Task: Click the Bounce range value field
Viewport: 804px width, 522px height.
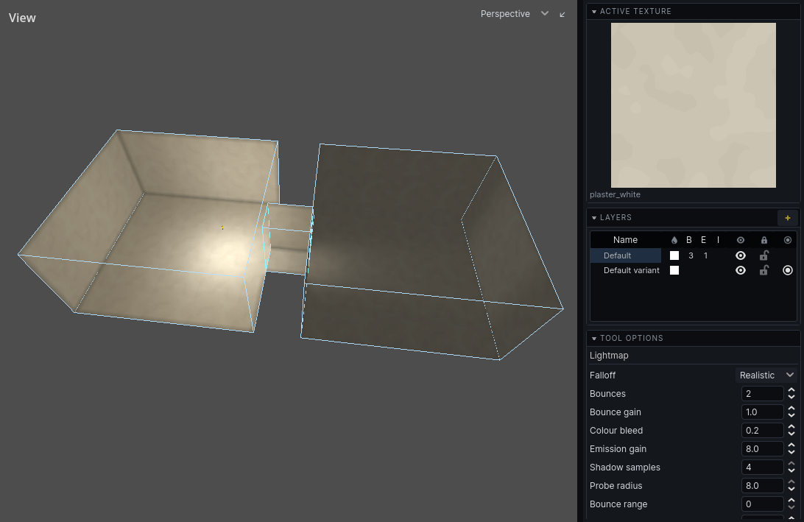Action: pos(763,504)
